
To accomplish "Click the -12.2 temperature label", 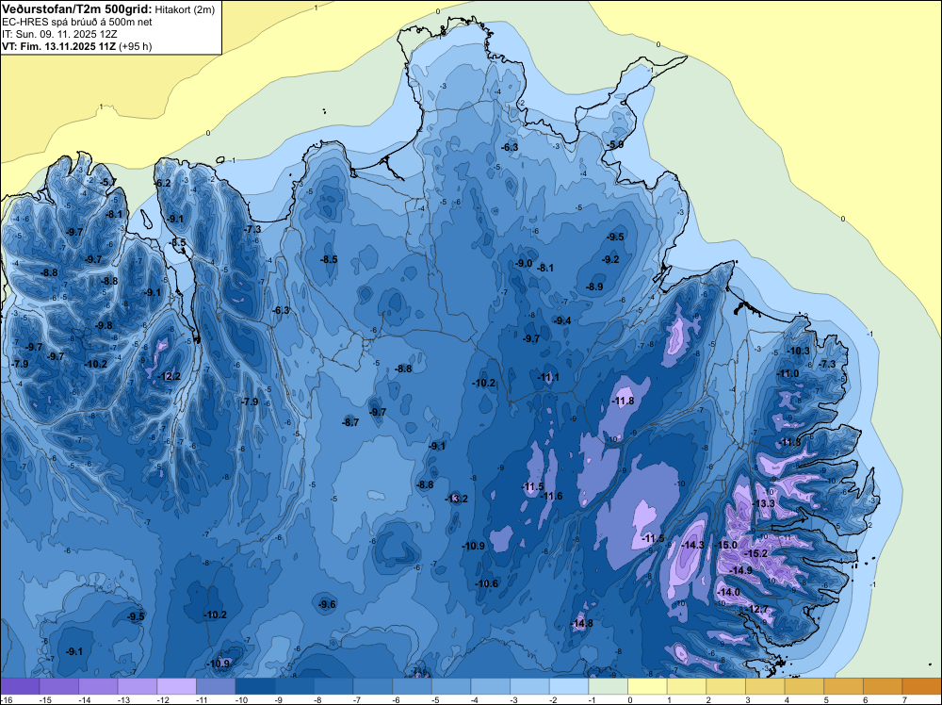I will point(169,376).
